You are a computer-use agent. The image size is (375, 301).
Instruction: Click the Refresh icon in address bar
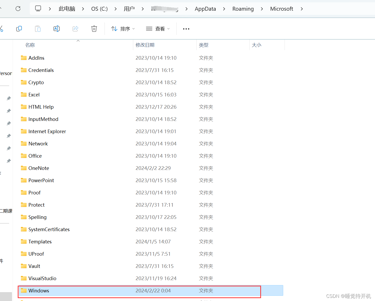(18, 9)
